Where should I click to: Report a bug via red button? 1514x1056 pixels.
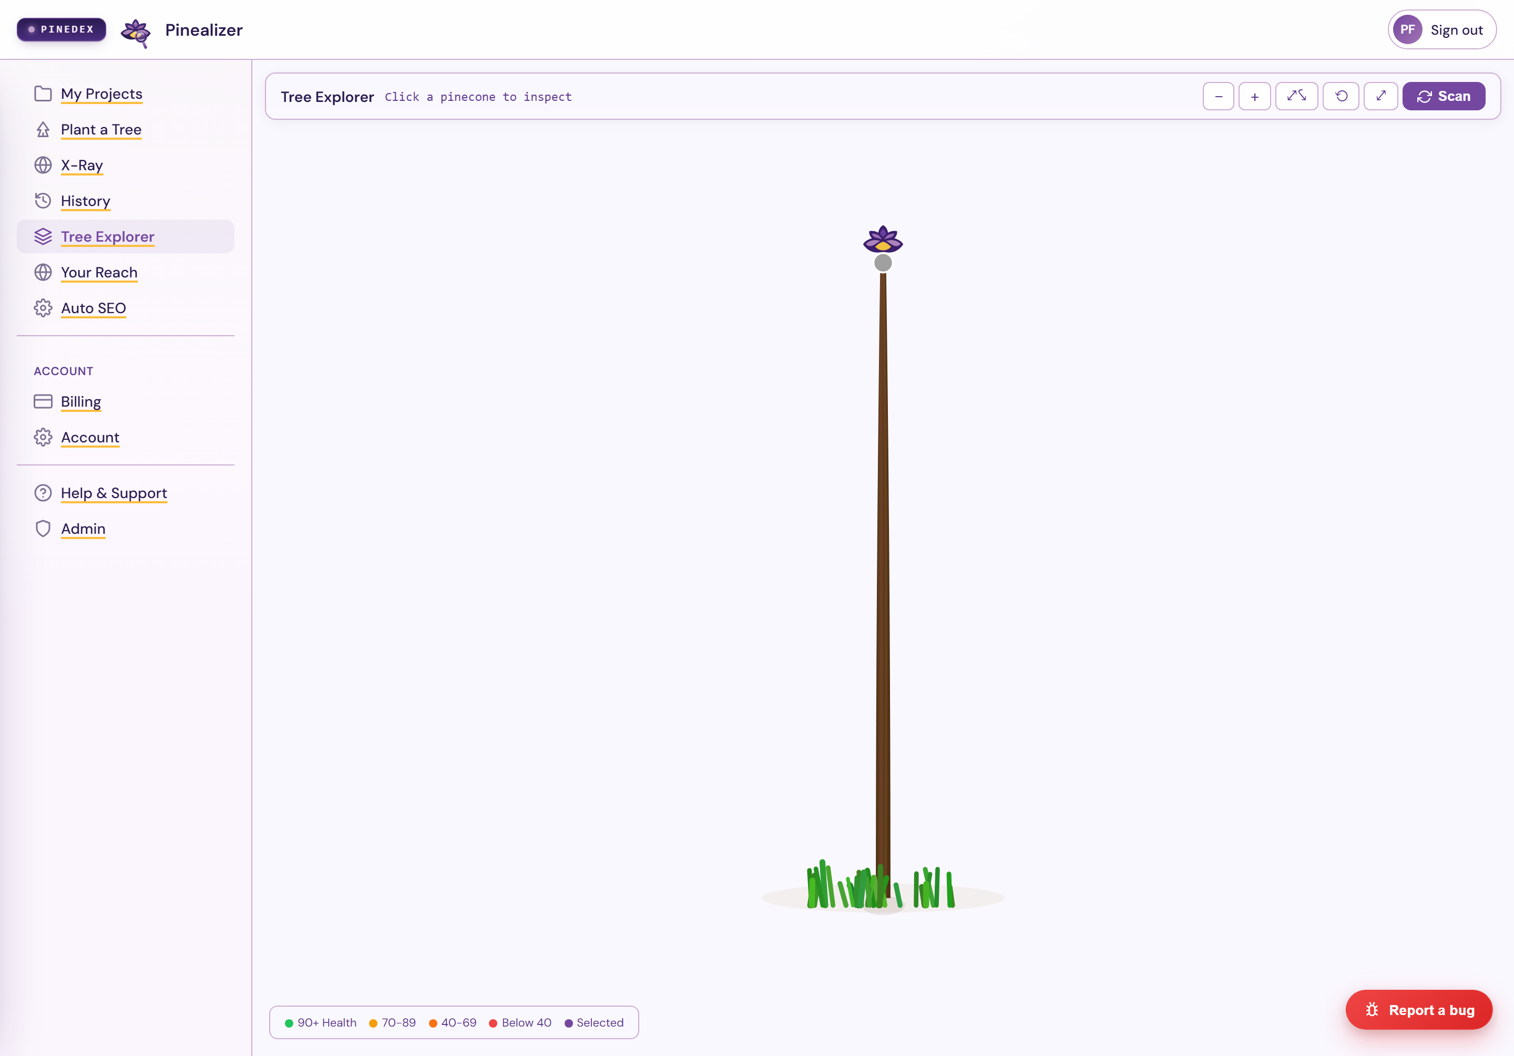pos(1419,1010)
